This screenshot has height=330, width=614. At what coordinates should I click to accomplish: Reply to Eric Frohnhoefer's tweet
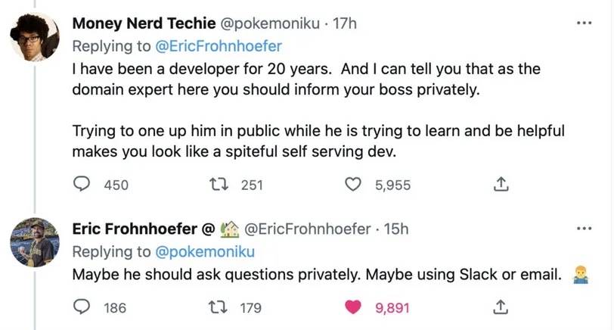83,307
